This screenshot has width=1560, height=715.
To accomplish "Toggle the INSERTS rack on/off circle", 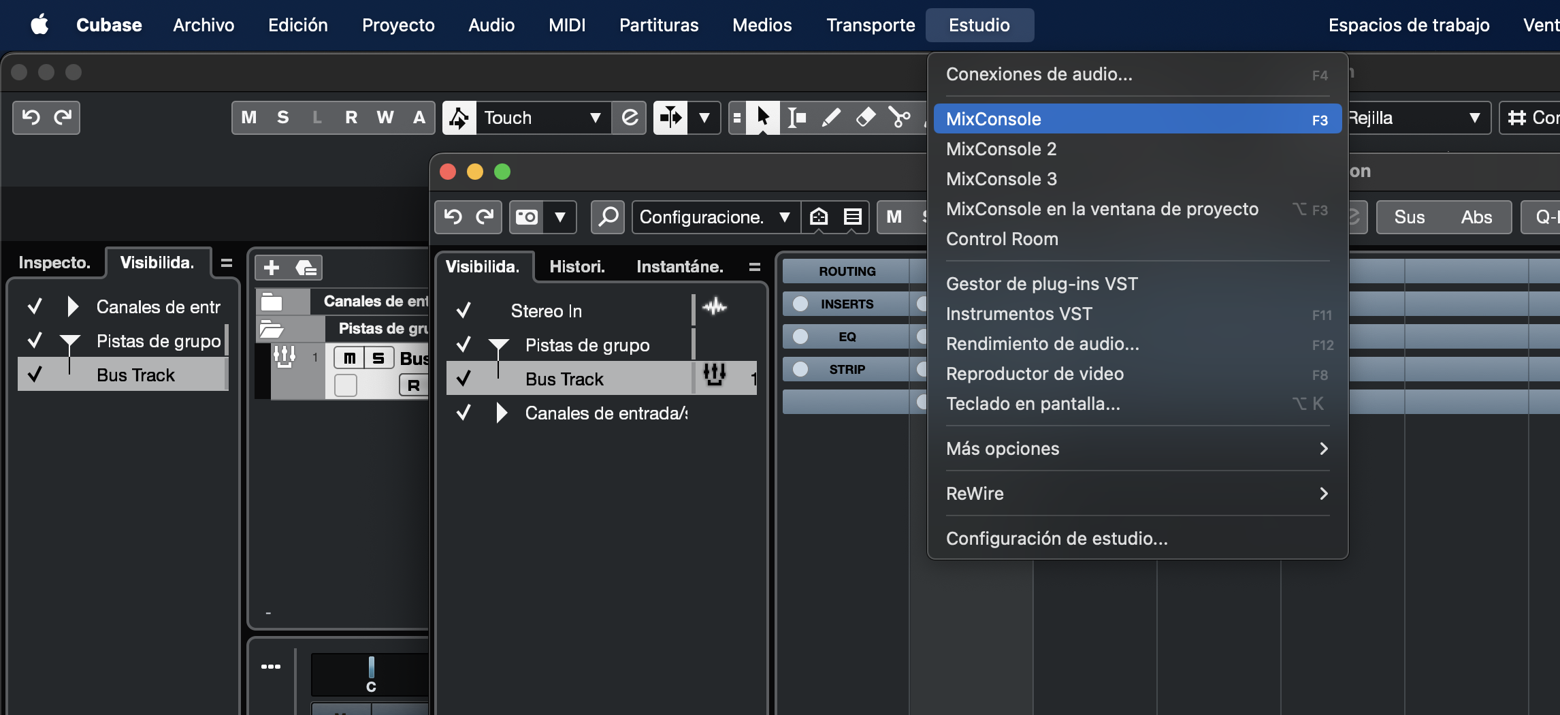I will coord(800,304).
